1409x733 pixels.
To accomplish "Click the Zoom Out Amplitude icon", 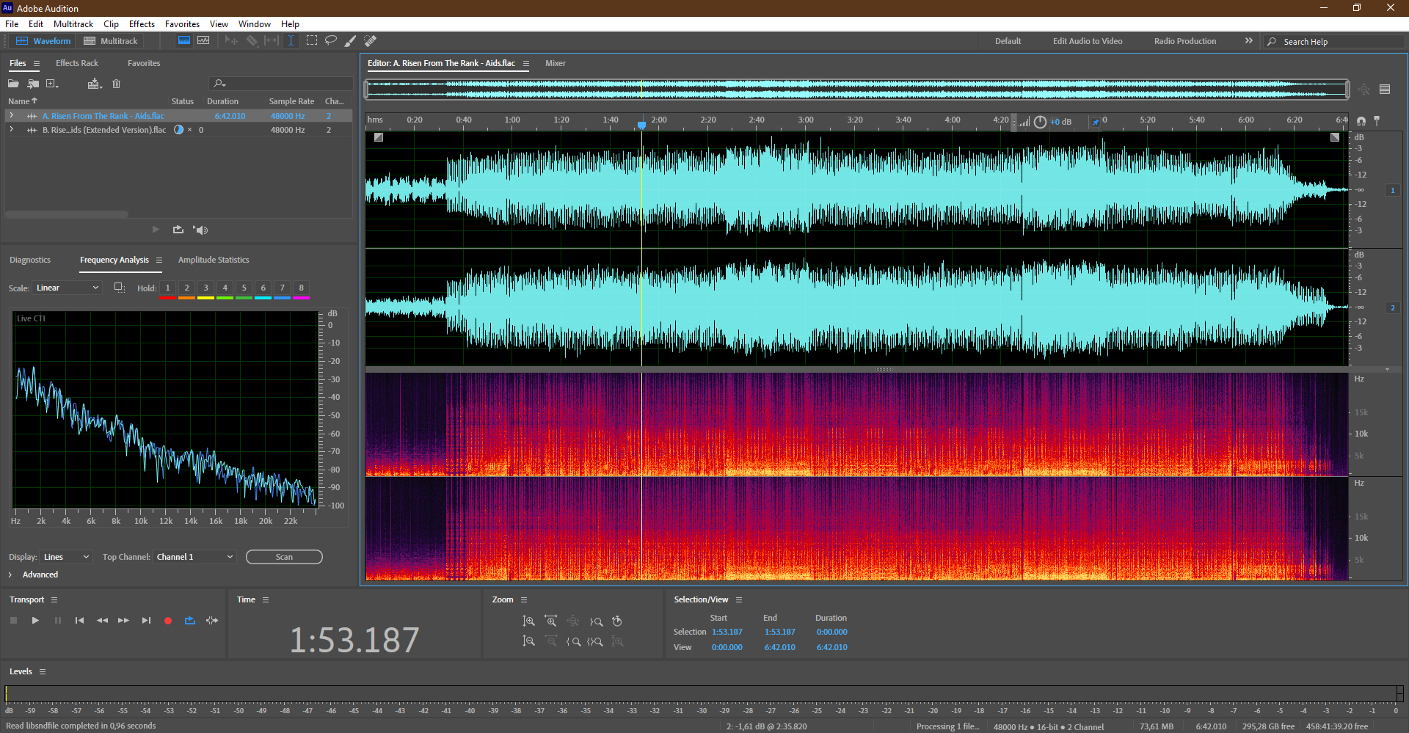I will 528,641.
